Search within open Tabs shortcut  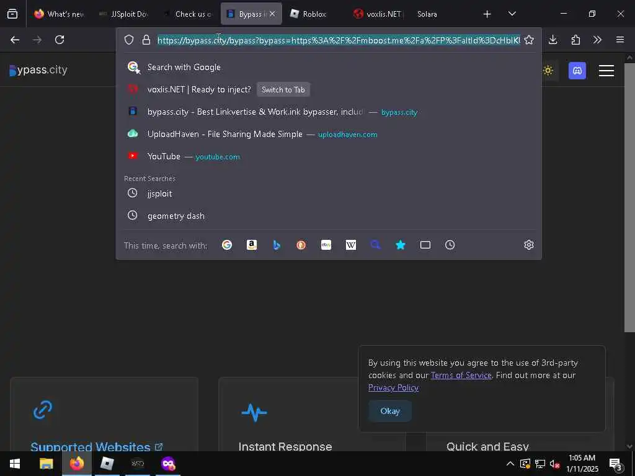tap(425, 245)
